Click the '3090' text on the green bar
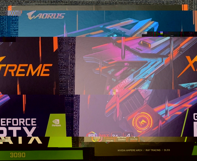197x161 pixels. (18, 155)
